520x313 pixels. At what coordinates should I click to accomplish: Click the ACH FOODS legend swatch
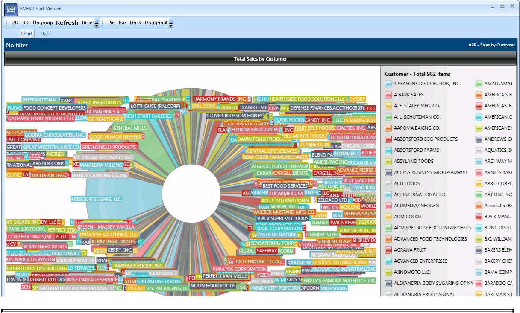tap(388, 183)
